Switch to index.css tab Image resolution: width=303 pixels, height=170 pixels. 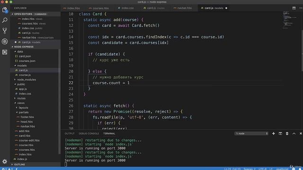coord(126,8)
